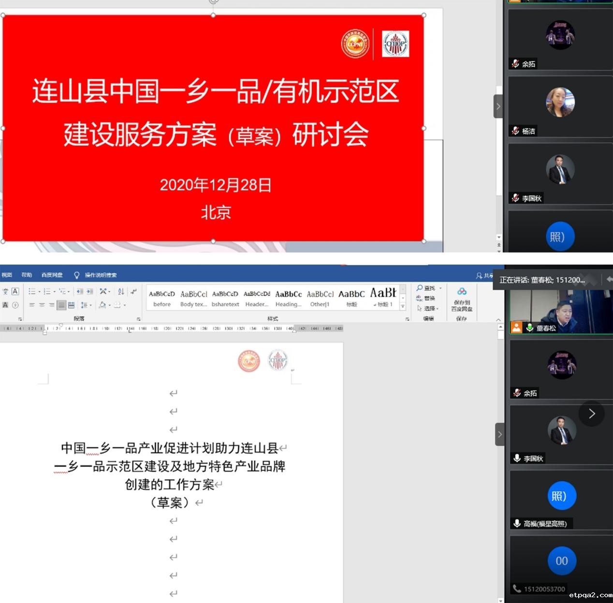Toggle justify alignment for the paragraph
This screenshot has width=613, height=603.
coord(60,305)
